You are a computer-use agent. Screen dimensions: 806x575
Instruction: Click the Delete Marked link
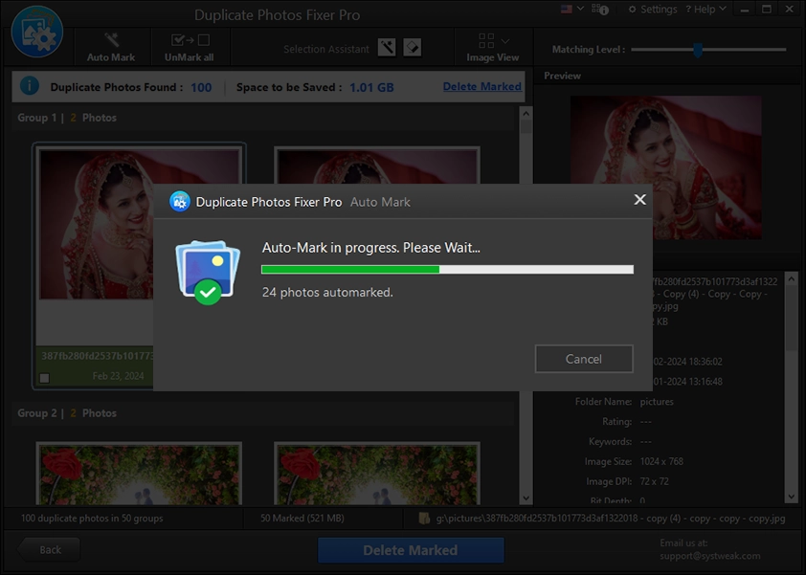pos(482,87)
